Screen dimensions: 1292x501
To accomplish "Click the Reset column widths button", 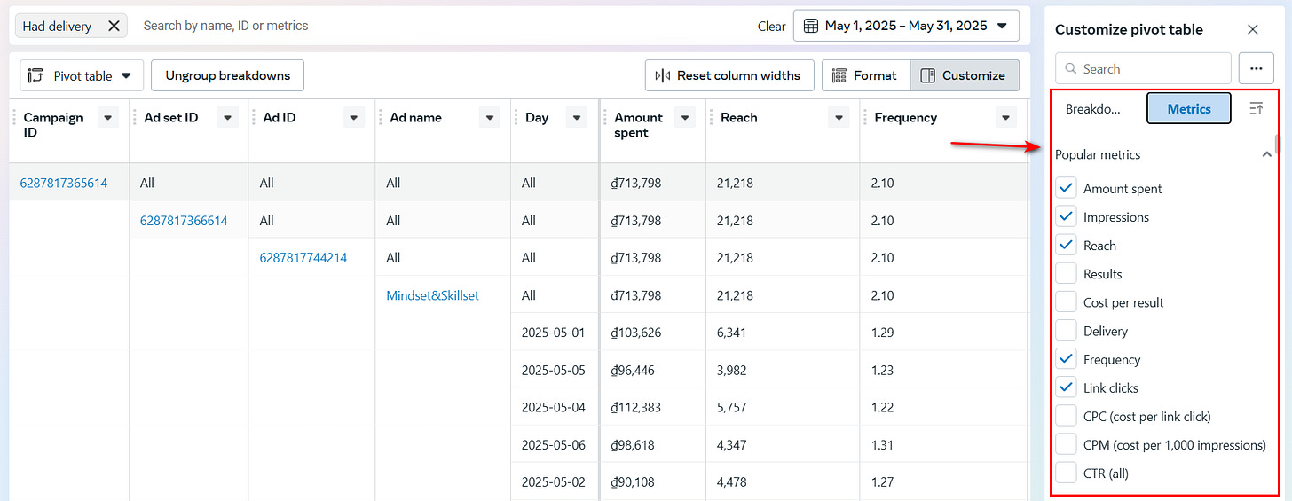I will pyautogui.click(x=729, y=75).
